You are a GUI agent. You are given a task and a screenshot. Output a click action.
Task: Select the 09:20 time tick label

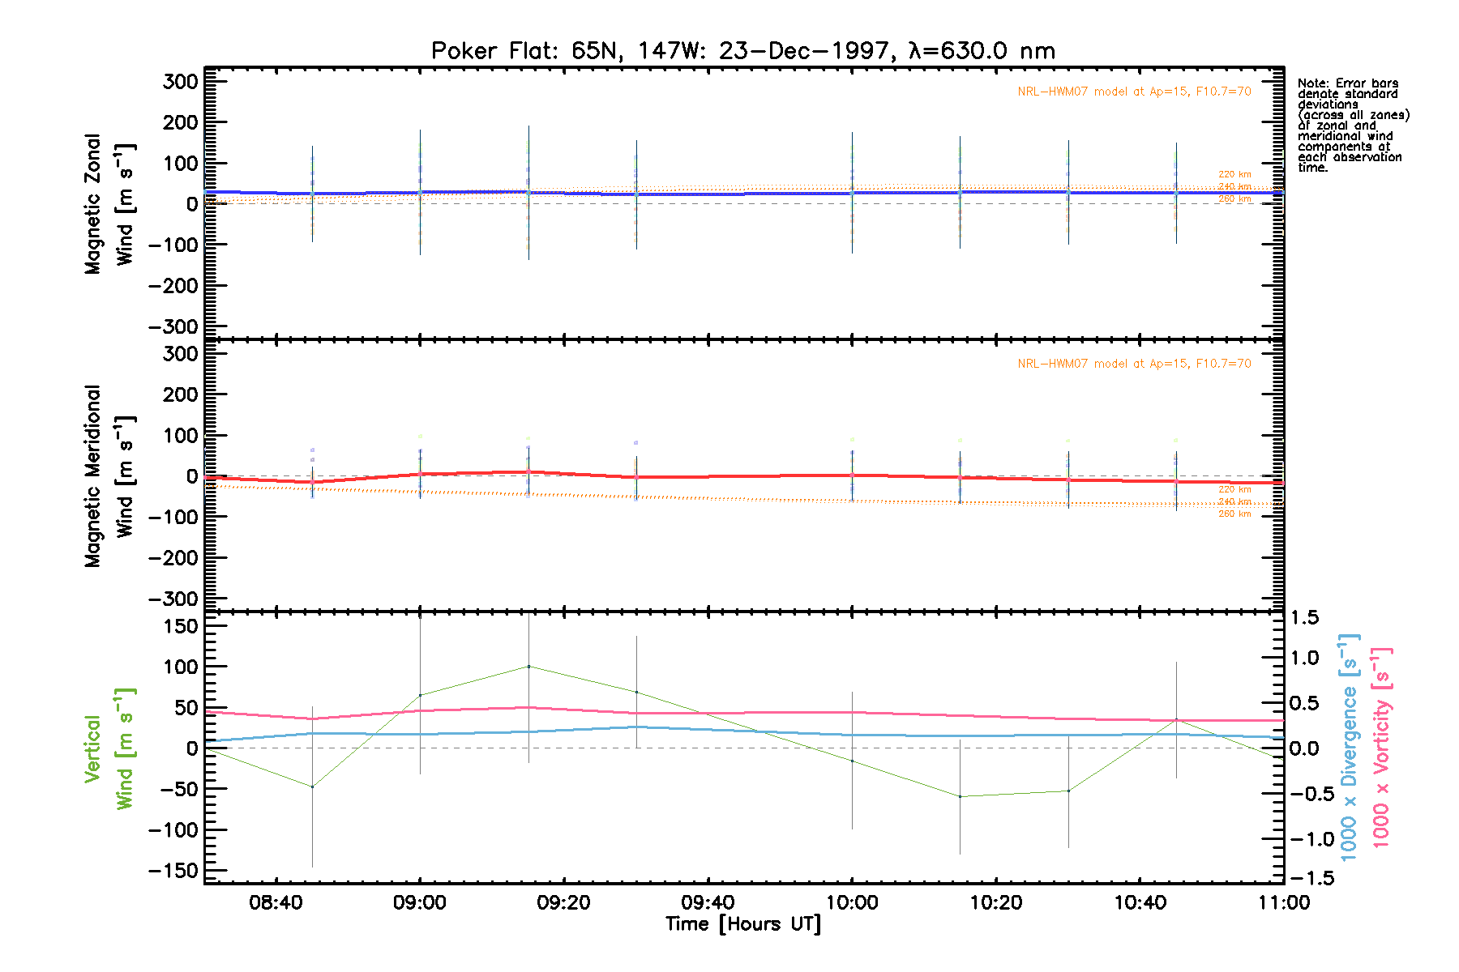coord(563,903)
